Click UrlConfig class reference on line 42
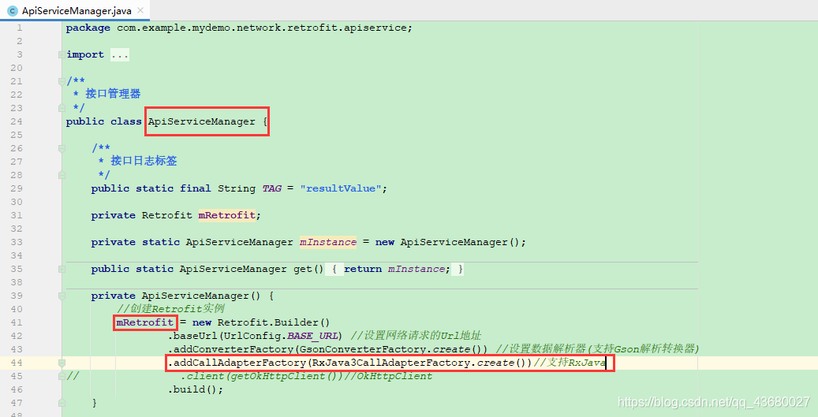Image resolution: width=818 pixels, height=417 pixels. click(252, 336)
